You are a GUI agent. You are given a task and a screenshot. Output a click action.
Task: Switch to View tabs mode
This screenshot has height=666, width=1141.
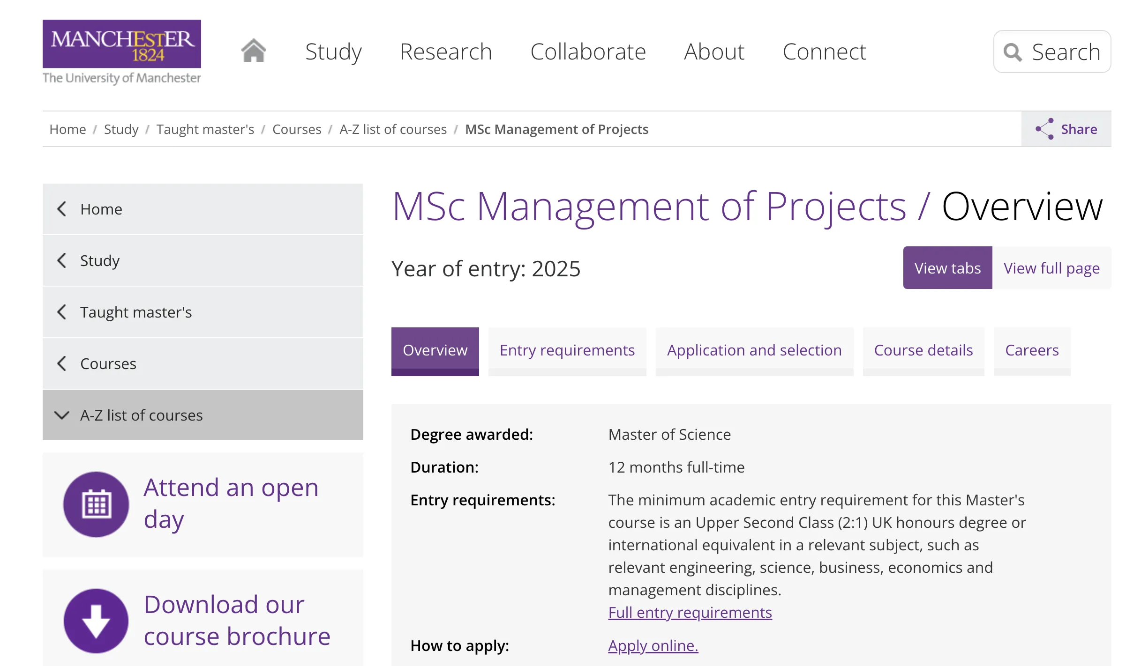(947, 268)
